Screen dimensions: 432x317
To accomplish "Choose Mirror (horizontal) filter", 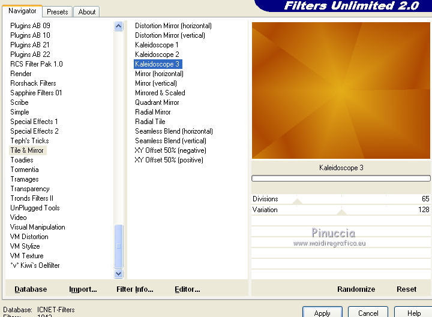I will click(x=159, y=74).
